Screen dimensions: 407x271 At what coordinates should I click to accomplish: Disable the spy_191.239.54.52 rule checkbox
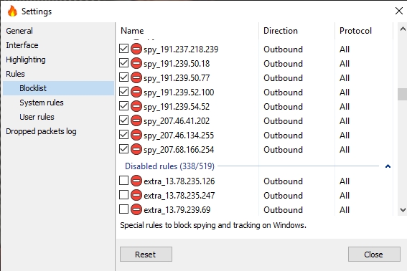123,106
